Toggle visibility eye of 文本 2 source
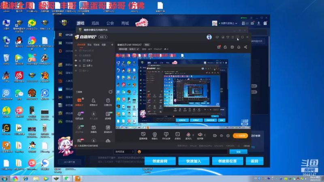The height and width of the screenshot is (182, 324). [x=76, y=60]
